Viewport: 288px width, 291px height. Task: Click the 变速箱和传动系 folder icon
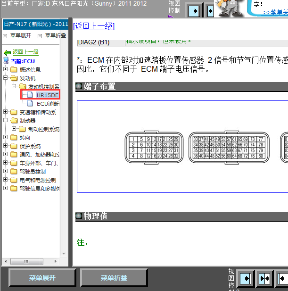click(14, 112)
